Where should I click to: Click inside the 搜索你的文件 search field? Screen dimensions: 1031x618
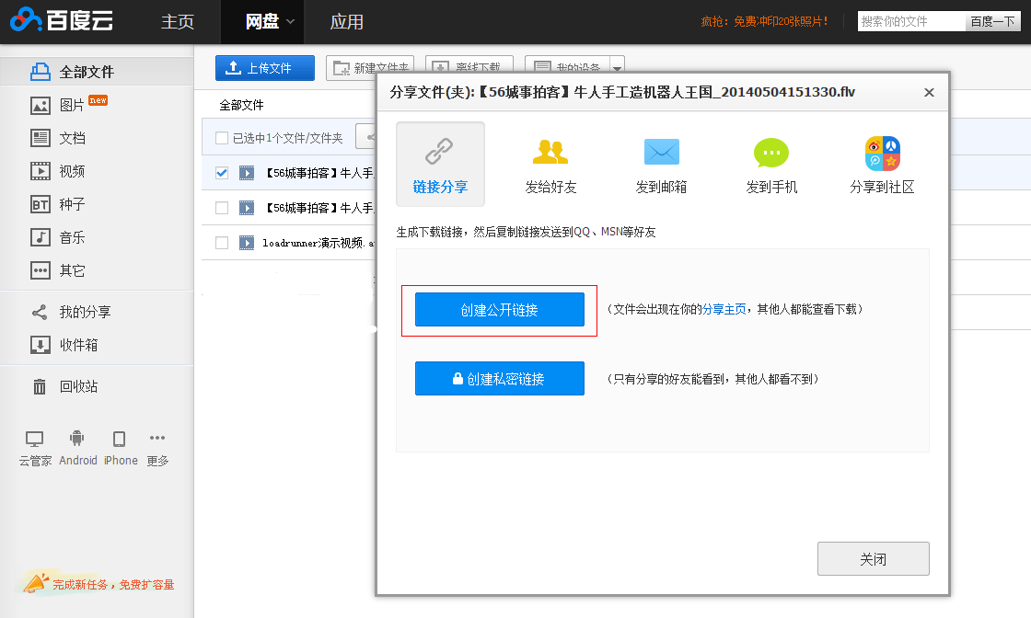(910, 21)
